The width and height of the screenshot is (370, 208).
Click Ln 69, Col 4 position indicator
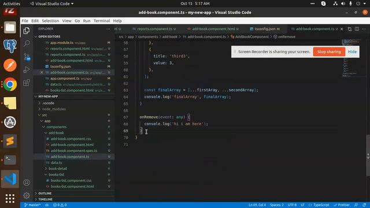click(x=257, y=205)
